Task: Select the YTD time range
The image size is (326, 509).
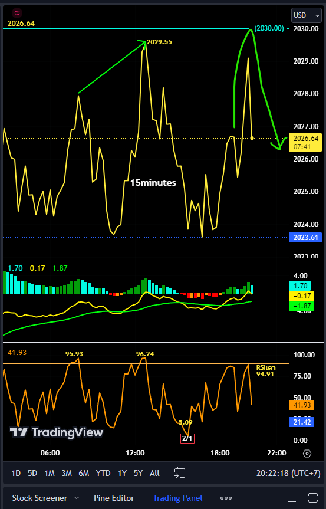Action: tap(103, 473)
